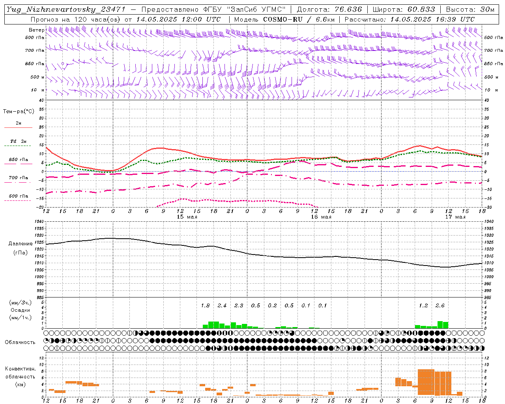Click the Конвективн. convective cloud label

coord(21,369)
